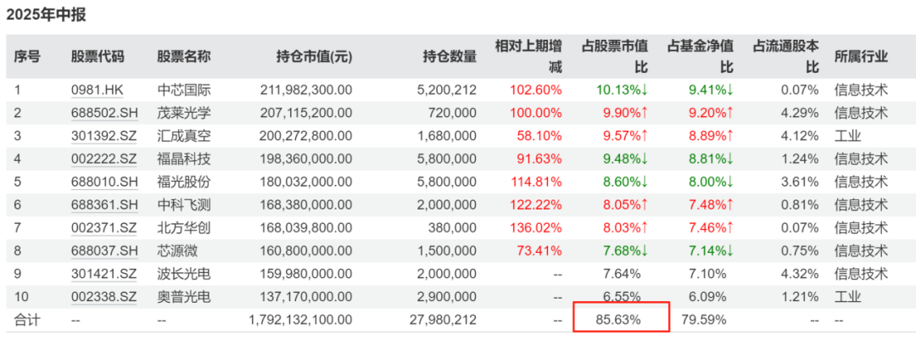The width and height of the screenshot is (916, 341).
Task: Click circulating share ratio 4.32%
Action: coord(799,274)
